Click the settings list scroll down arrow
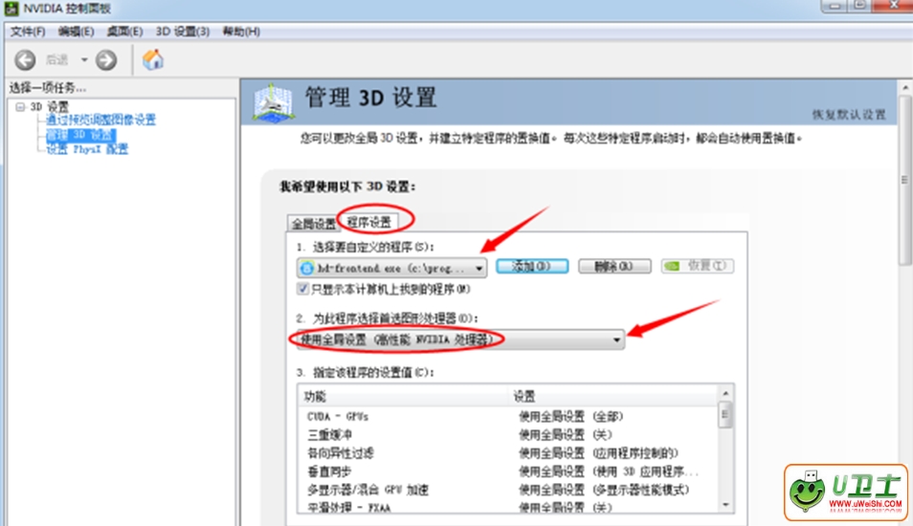The width and height of the screenshot is (913, 526). click(x=725, y=504)
